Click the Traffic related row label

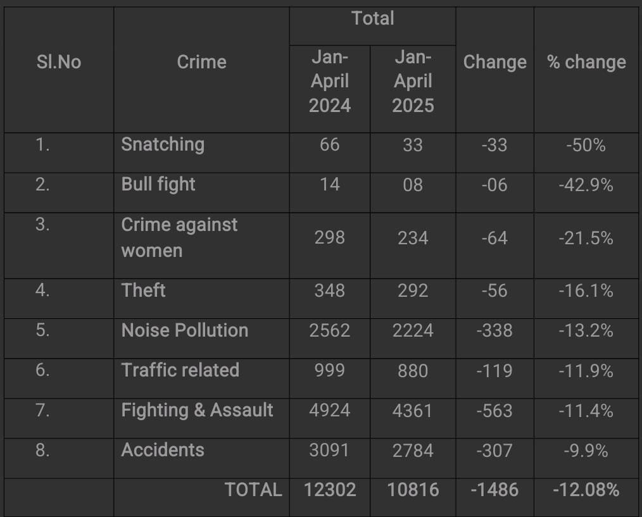tap(180, 370)
